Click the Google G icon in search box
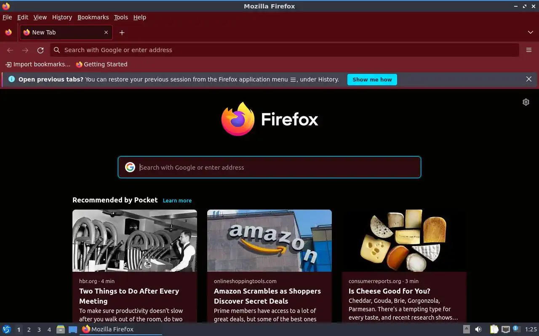 click(130, 167)
